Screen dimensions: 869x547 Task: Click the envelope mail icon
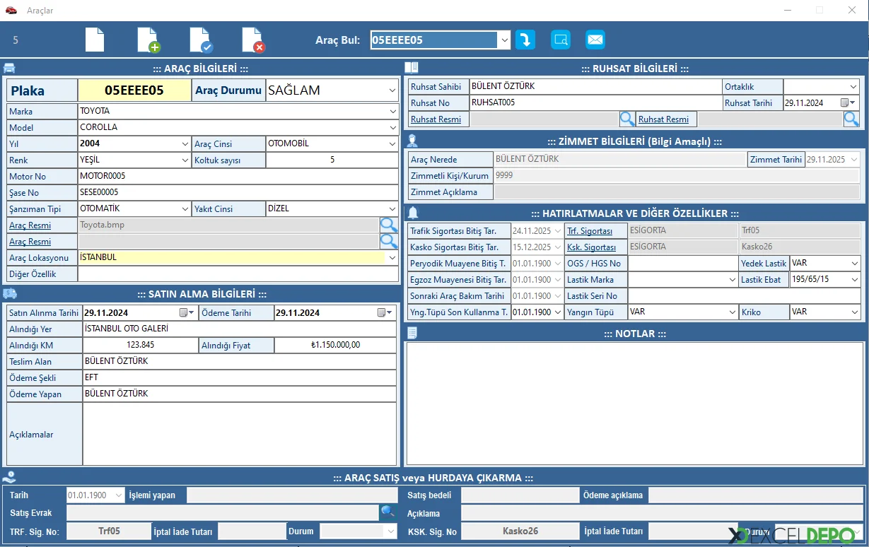595,40
